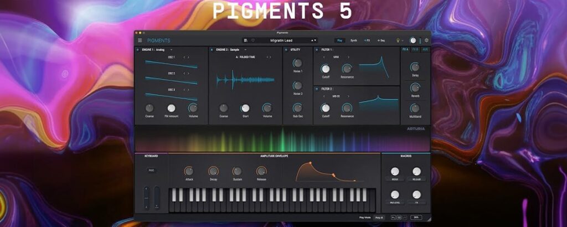
Task: Toggle Engine 1 power button
Action: 138,50
